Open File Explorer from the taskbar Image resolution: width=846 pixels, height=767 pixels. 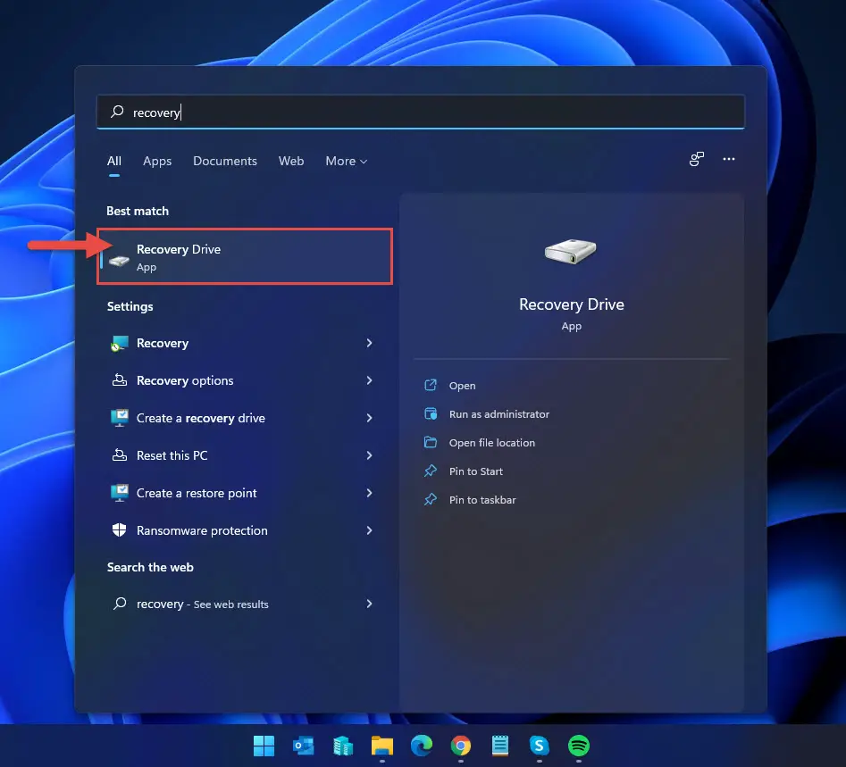(x=382, y=746)
